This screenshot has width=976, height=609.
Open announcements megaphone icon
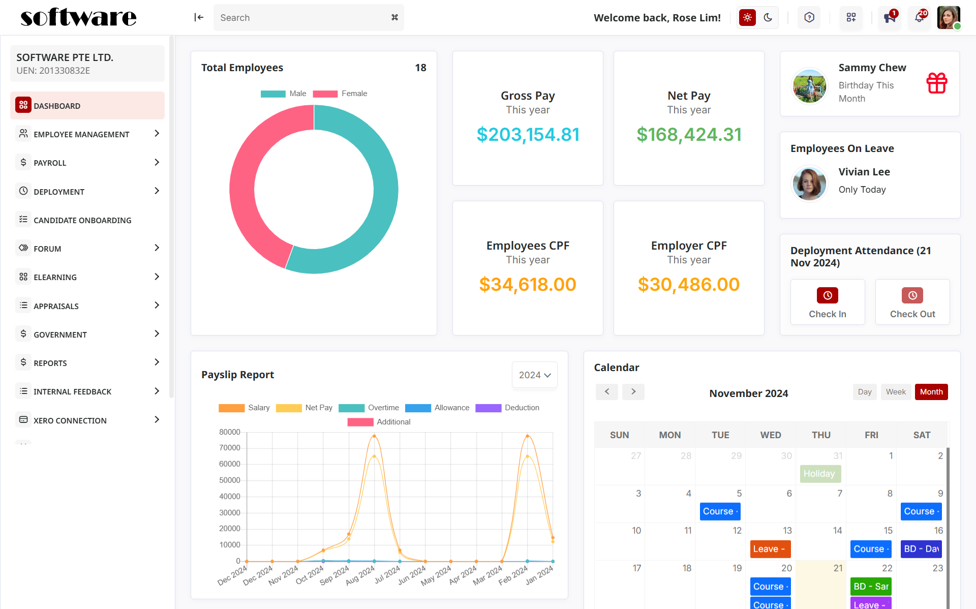click(x=889, y=18)
